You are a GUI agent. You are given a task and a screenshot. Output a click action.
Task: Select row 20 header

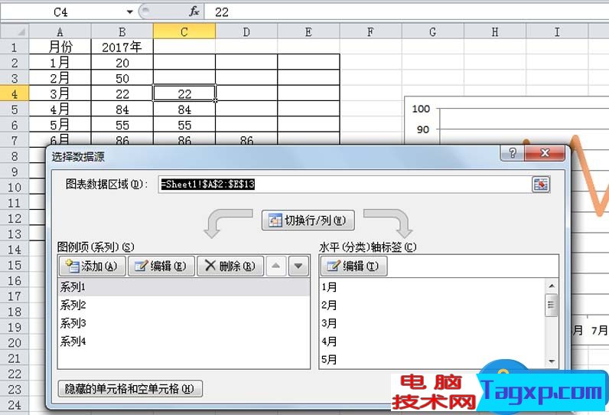point(15,342)
